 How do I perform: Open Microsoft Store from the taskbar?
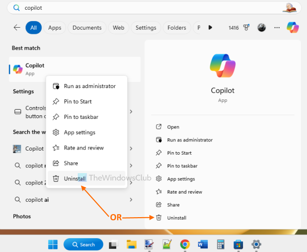point(238,244)
